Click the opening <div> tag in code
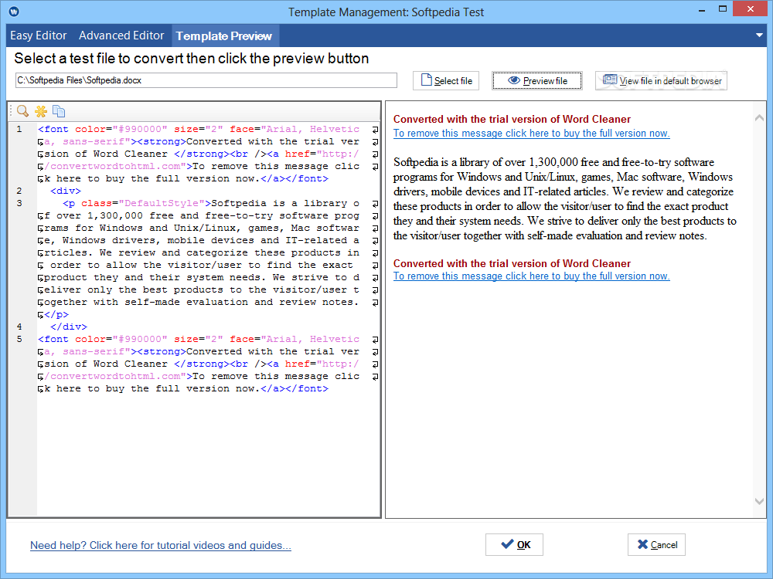 pos(66,191)
